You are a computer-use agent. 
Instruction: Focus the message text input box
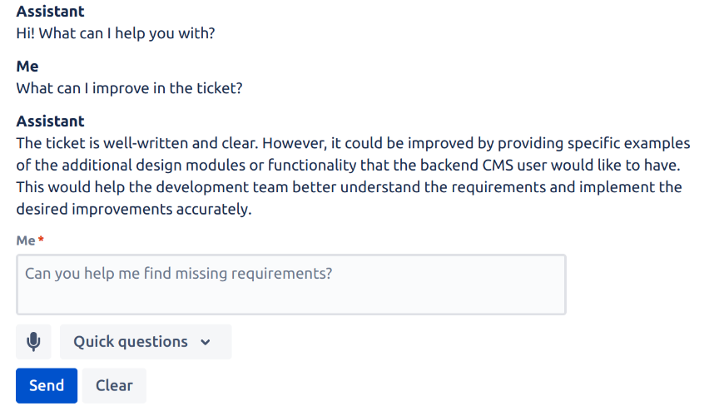(x=290, y=285)
